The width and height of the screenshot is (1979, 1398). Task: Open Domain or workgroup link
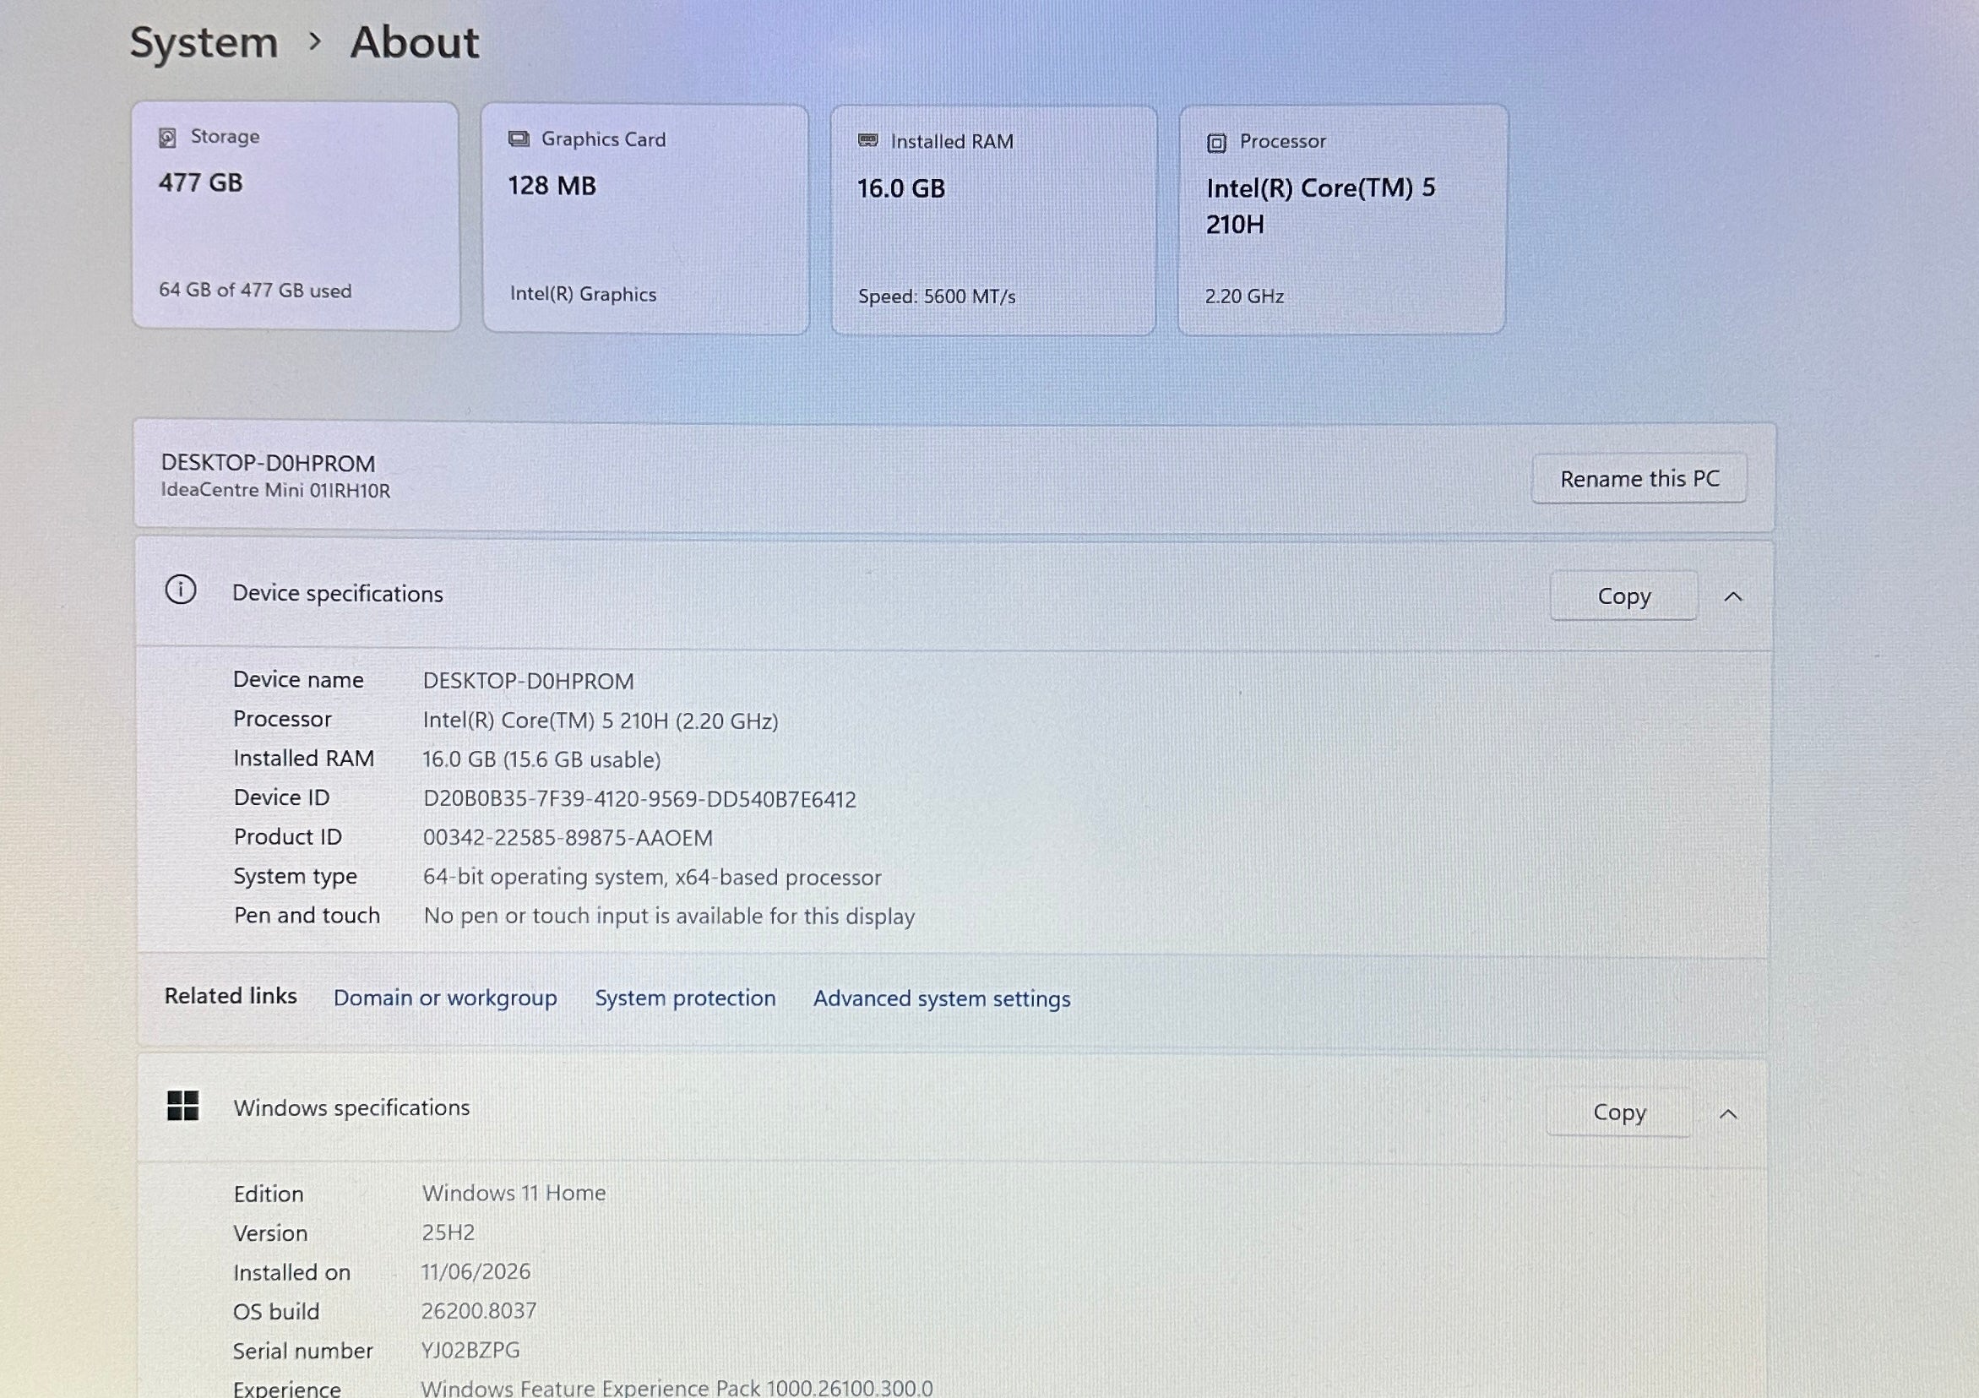point(445,998)
